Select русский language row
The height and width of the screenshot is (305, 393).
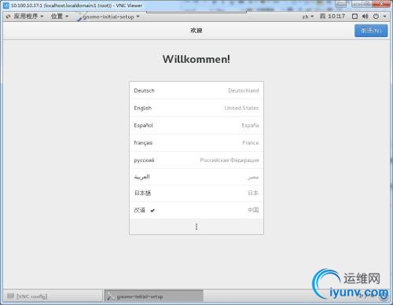point(196,160)
